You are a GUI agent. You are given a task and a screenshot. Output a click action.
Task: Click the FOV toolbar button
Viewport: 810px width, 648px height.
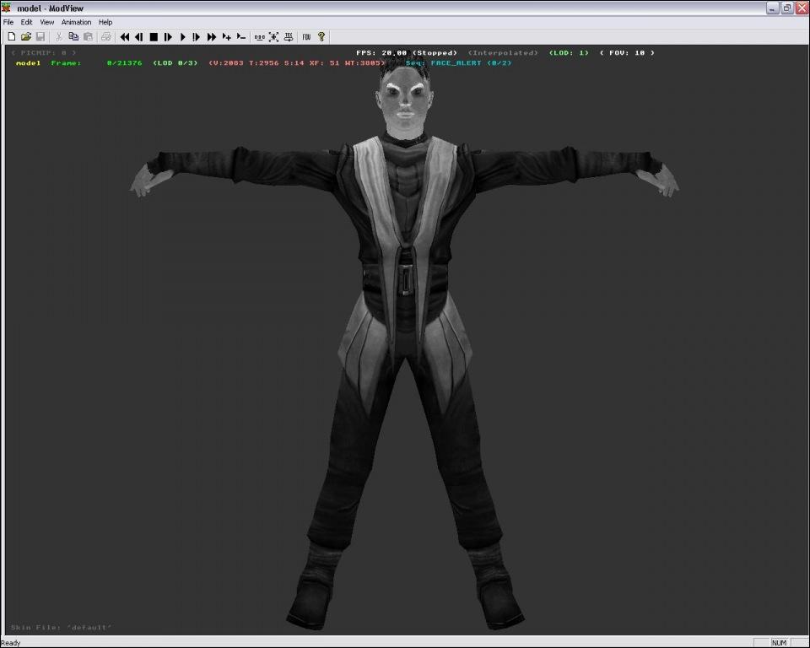tap(306, 37)
